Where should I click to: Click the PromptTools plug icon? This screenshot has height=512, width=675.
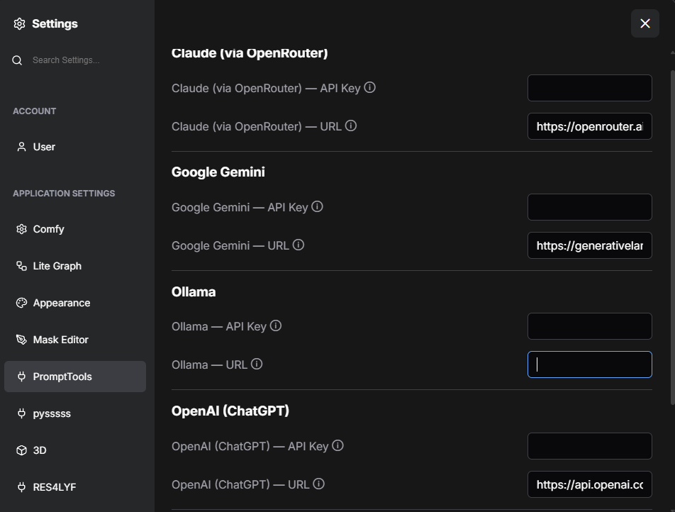(x=21, y=377)
